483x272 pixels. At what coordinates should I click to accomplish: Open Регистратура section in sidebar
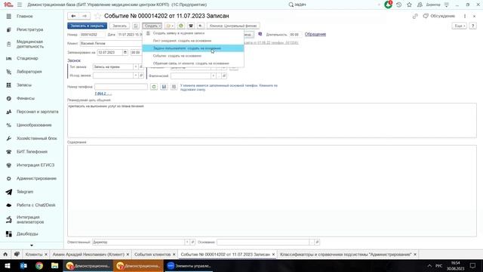pyautogui.click(x=30, y=29)
